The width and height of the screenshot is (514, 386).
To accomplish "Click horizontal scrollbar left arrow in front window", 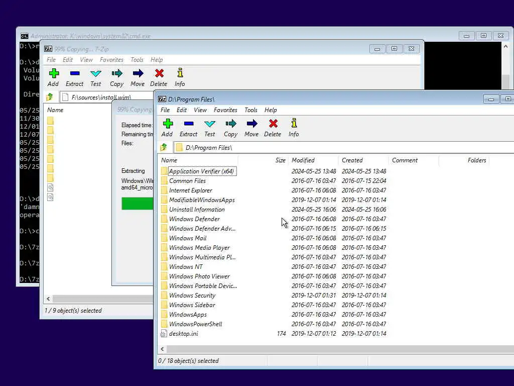I will (x=162, y=349).
